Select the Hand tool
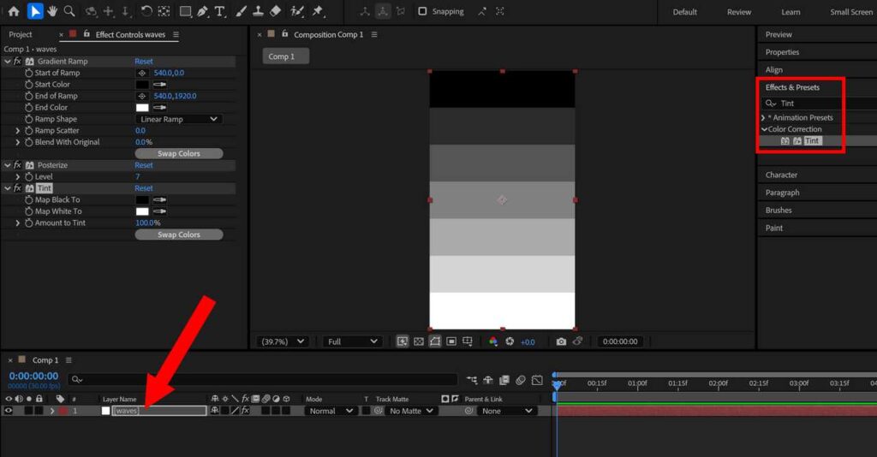 52,11
